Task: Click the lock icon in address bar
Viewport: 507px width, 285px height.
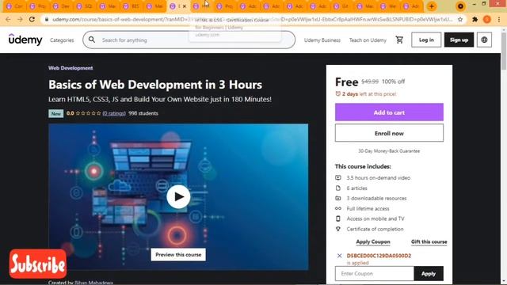Action: click(x=47, y=19)
